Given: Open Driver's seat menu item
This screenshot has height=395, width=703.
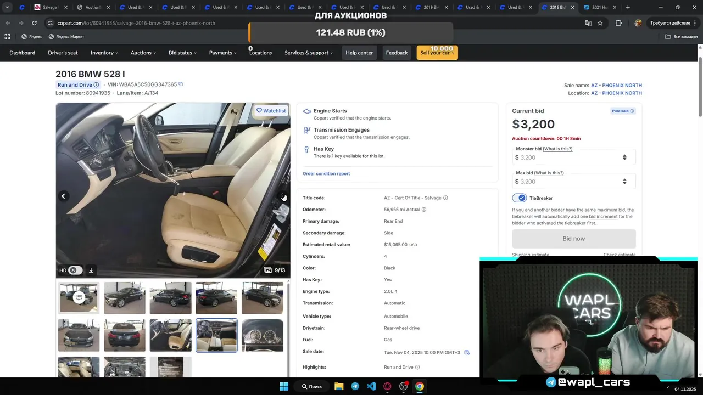Looking at the screenshot, I should coord(63,53).
